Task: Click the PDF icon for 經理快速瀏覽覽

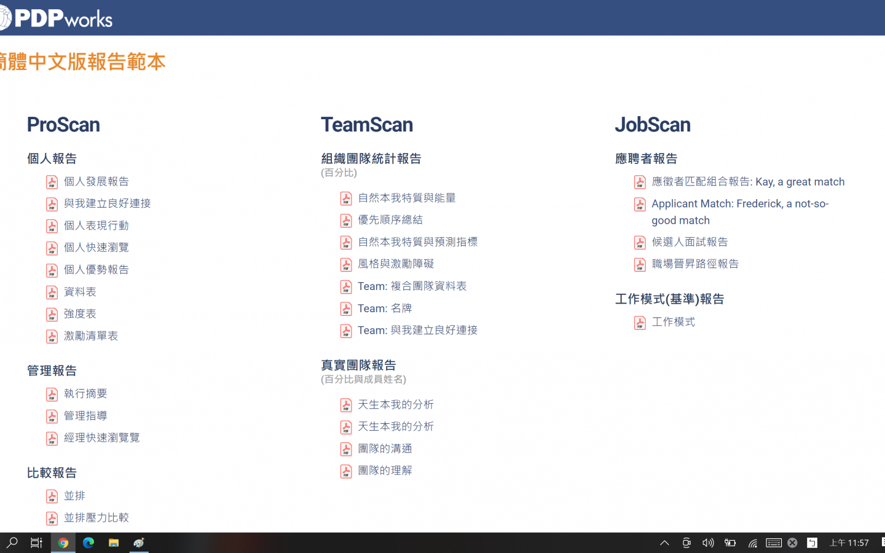Action: point(52,439)
